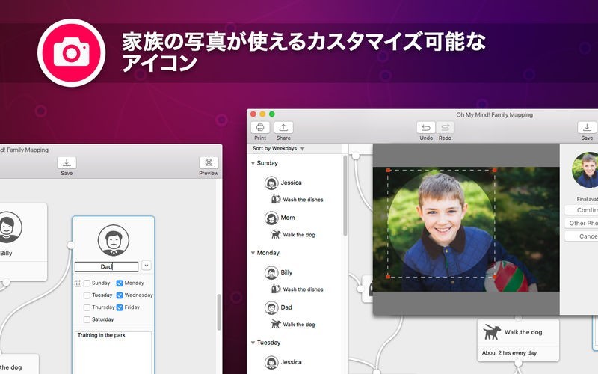Toggle the Friday checkbox off
The width and height of the screenshot is (598, 374).
tap(120, 307)
